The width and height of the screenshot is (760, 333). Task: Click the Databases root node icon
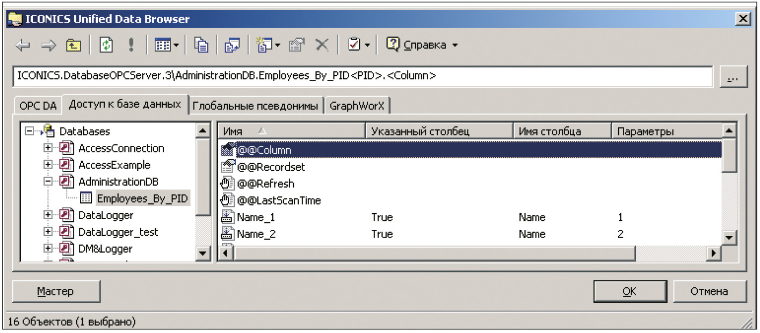point(48,131)
